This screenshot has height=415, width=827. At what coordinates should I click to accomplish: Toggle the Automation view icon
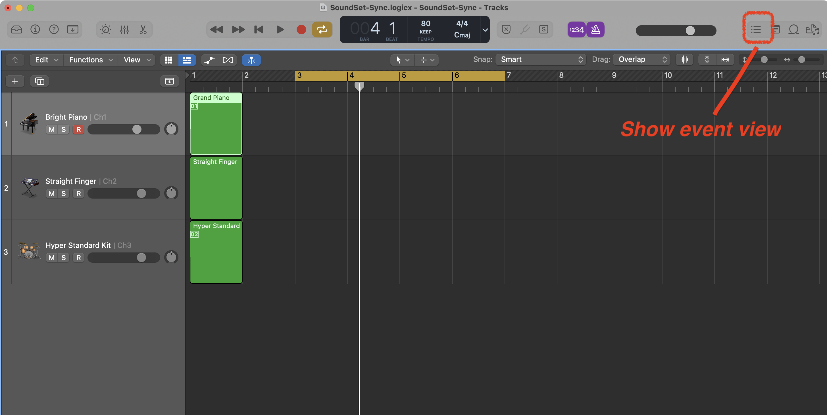coord(210,60)
